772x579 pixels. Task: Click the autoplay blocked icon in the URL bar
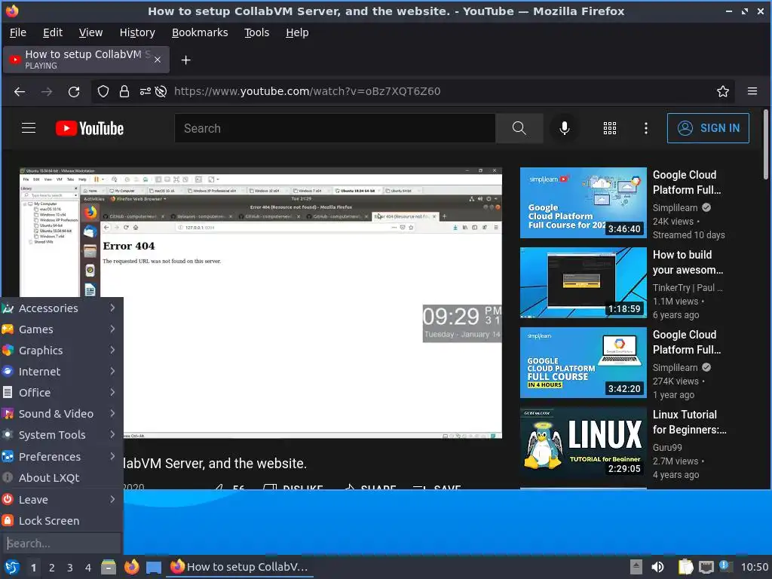pos(161,91)
